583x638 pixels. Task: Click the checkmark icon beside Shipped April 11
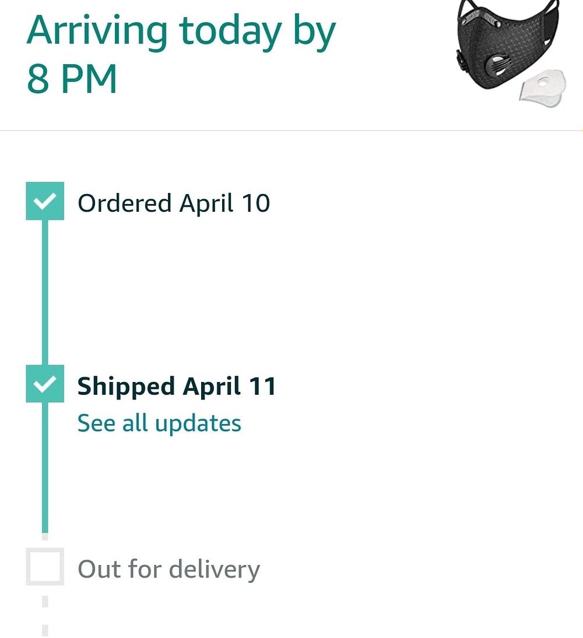45,384
